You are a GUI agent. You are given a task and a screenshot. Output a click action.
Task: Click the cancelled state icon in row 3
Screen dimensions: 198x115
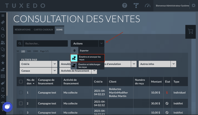pos(167,112)
